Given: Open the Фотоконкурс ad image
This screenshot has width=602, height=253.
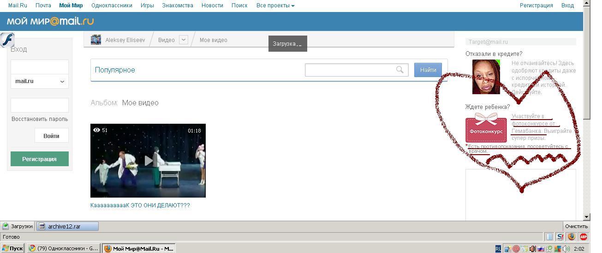Looking at the screenshot, I should click(486, 128).
